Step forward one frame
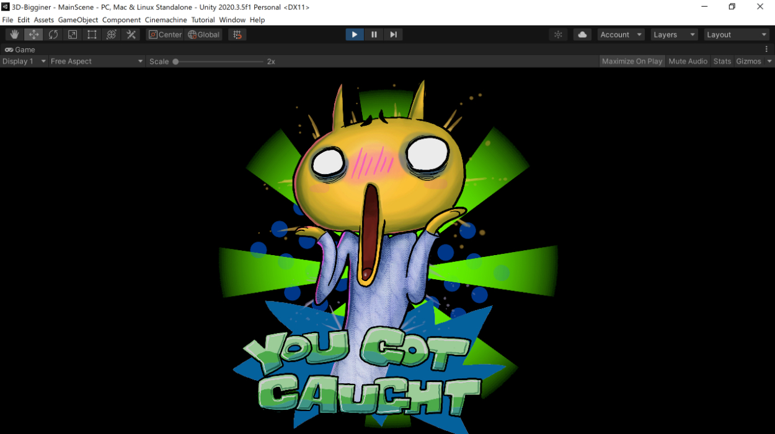This screenshot has width=775, height=434. pyautogui.click(x=393, y=35)
